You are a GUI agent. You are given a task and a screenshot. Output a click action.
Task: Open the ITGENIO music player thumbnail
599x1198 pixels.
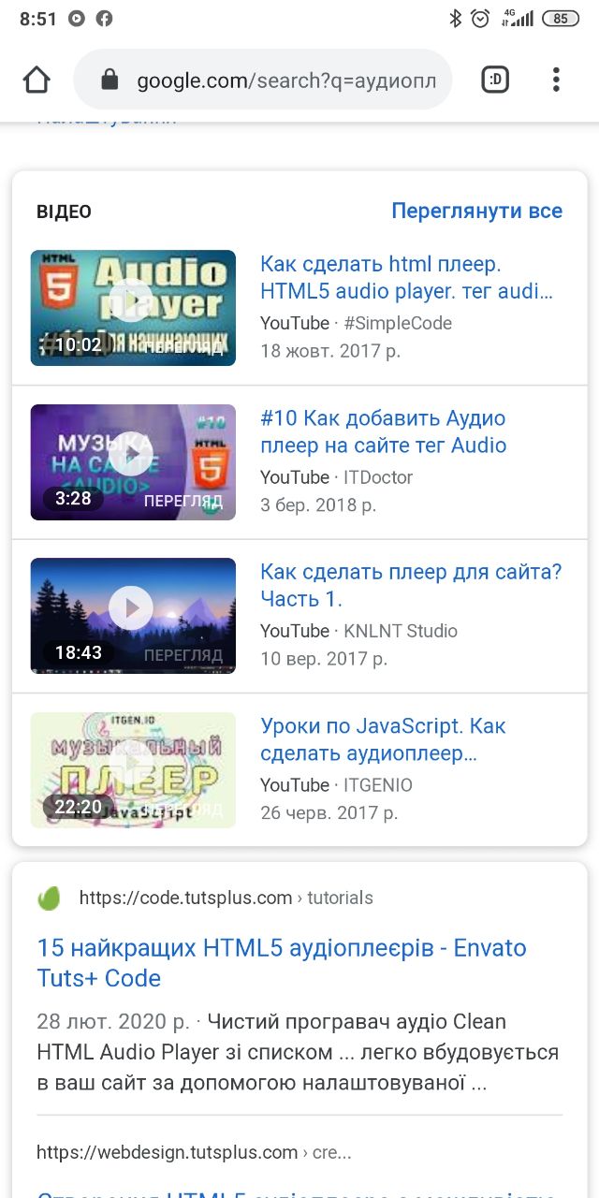click(133, 769)
